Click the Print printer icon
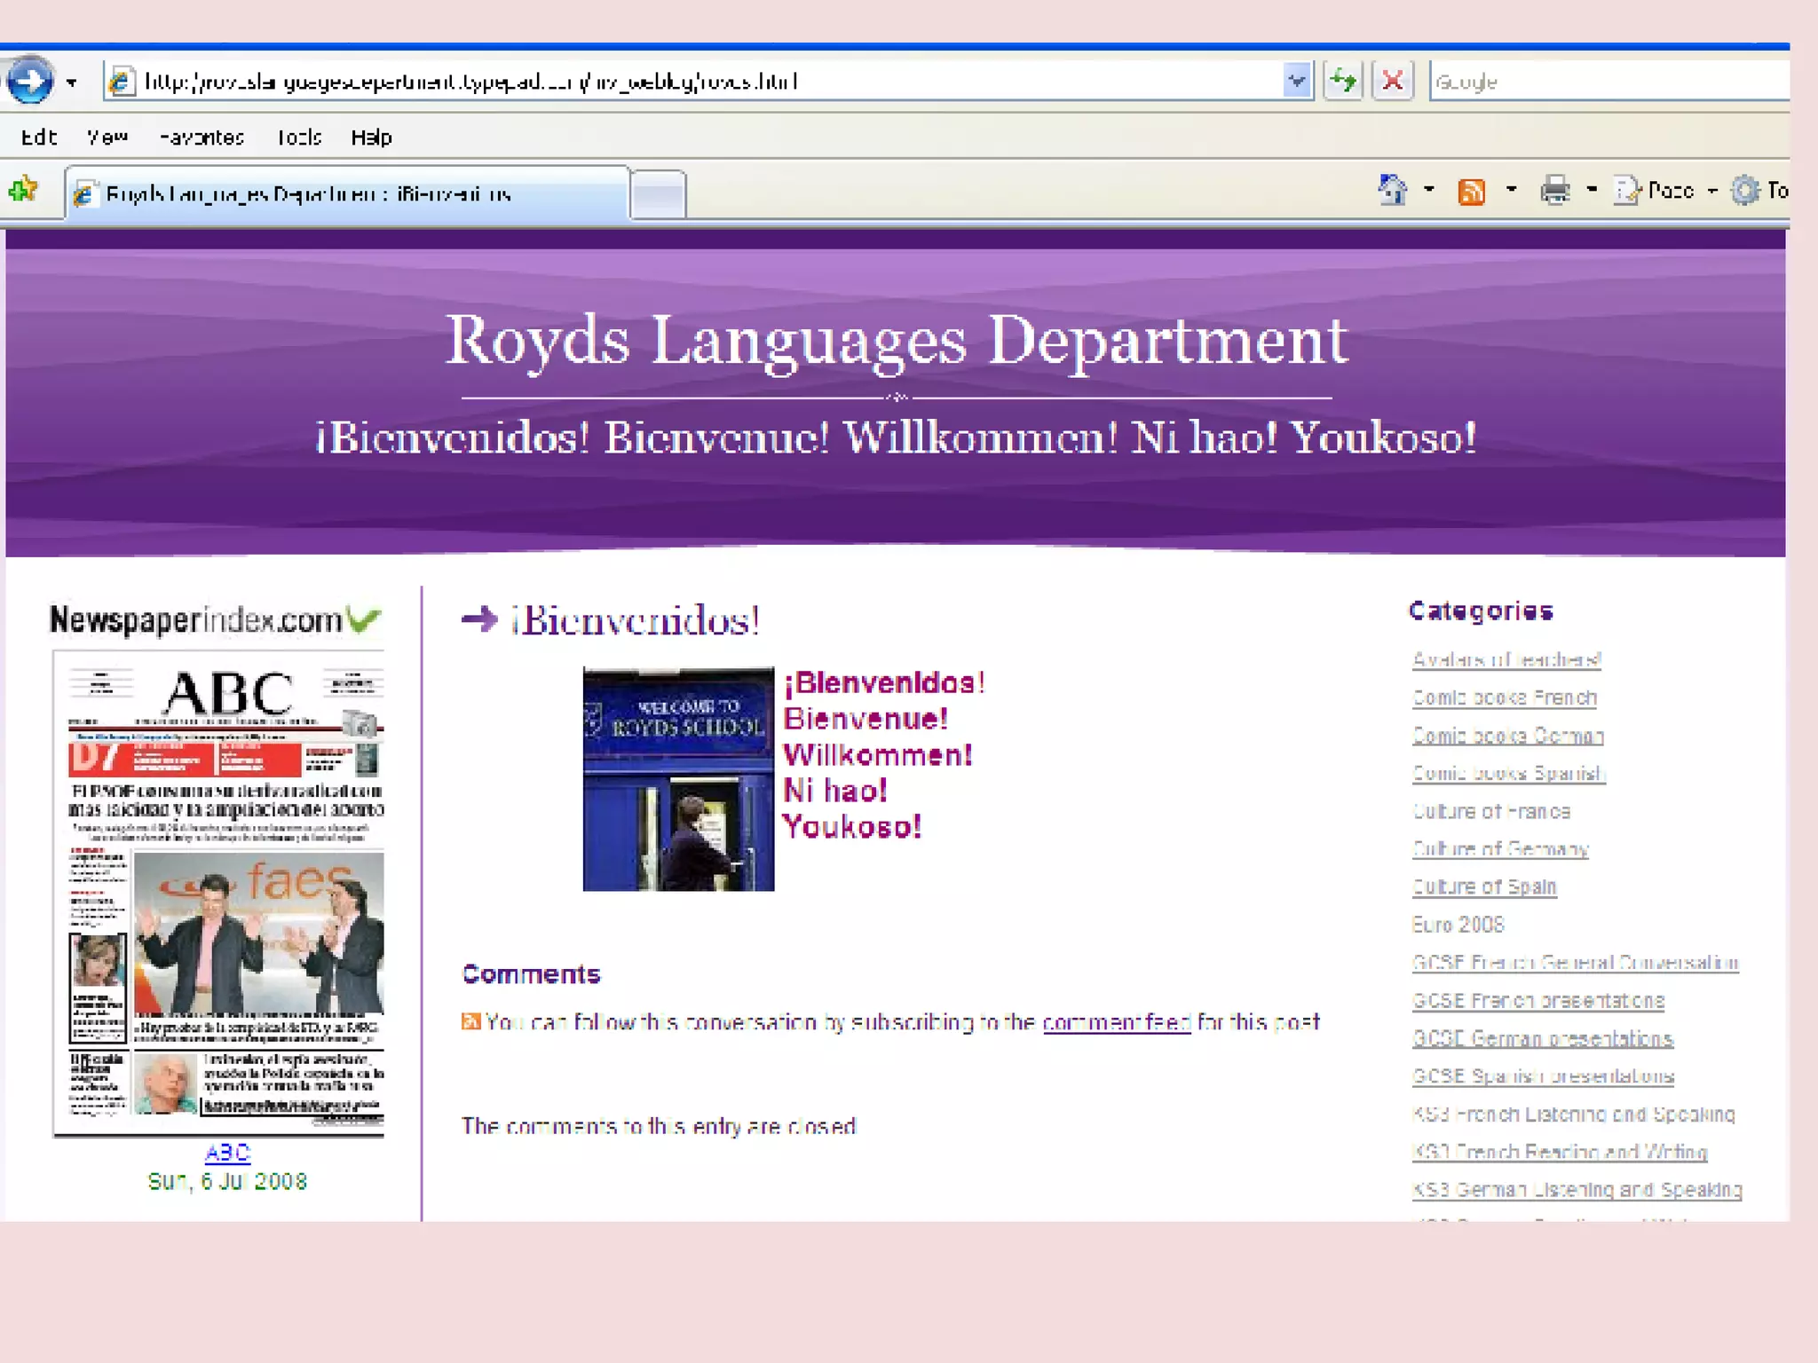1818x1363 pixels. click(x=1554, y=190)
